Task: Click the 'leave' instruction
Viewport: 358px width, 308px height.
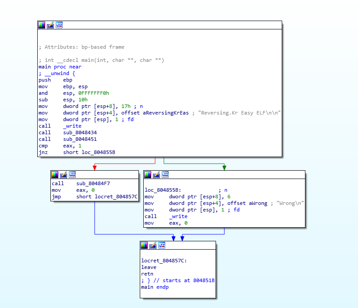Action: [x=149, y=267]
